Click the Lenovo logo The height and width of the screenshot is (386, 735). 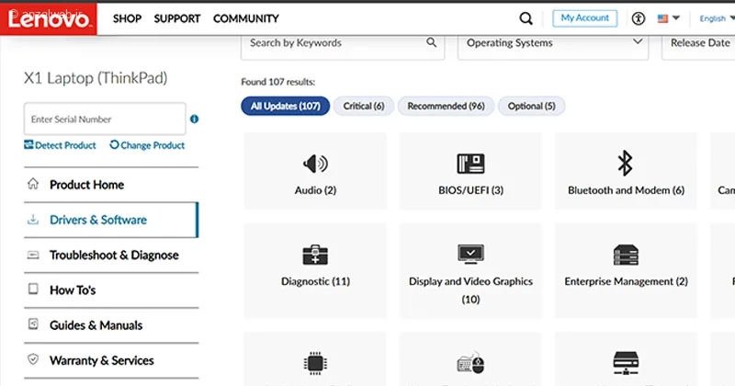click(49, 18)
